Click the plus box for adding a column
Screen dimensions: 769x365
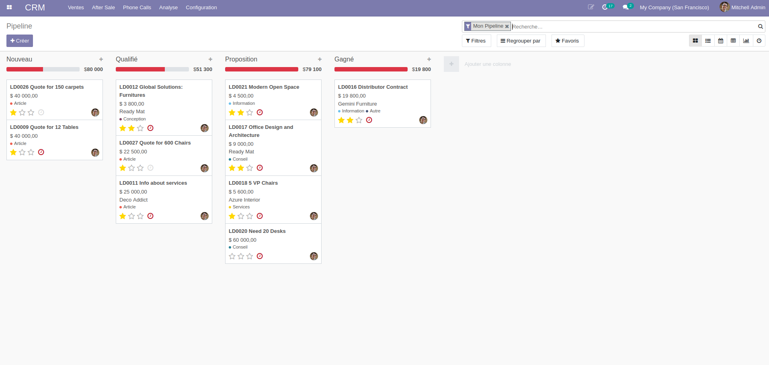(451, 64)
